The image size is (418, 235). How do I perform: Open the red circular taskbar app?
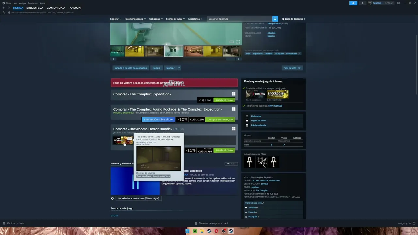click(x=216, y=231)
